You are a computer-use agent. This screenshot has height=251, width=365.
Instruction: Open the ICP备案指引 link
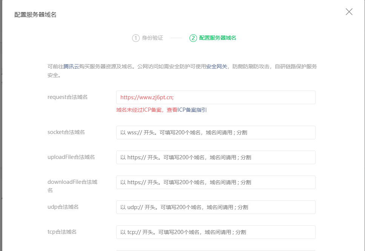(x=192, y=110)
